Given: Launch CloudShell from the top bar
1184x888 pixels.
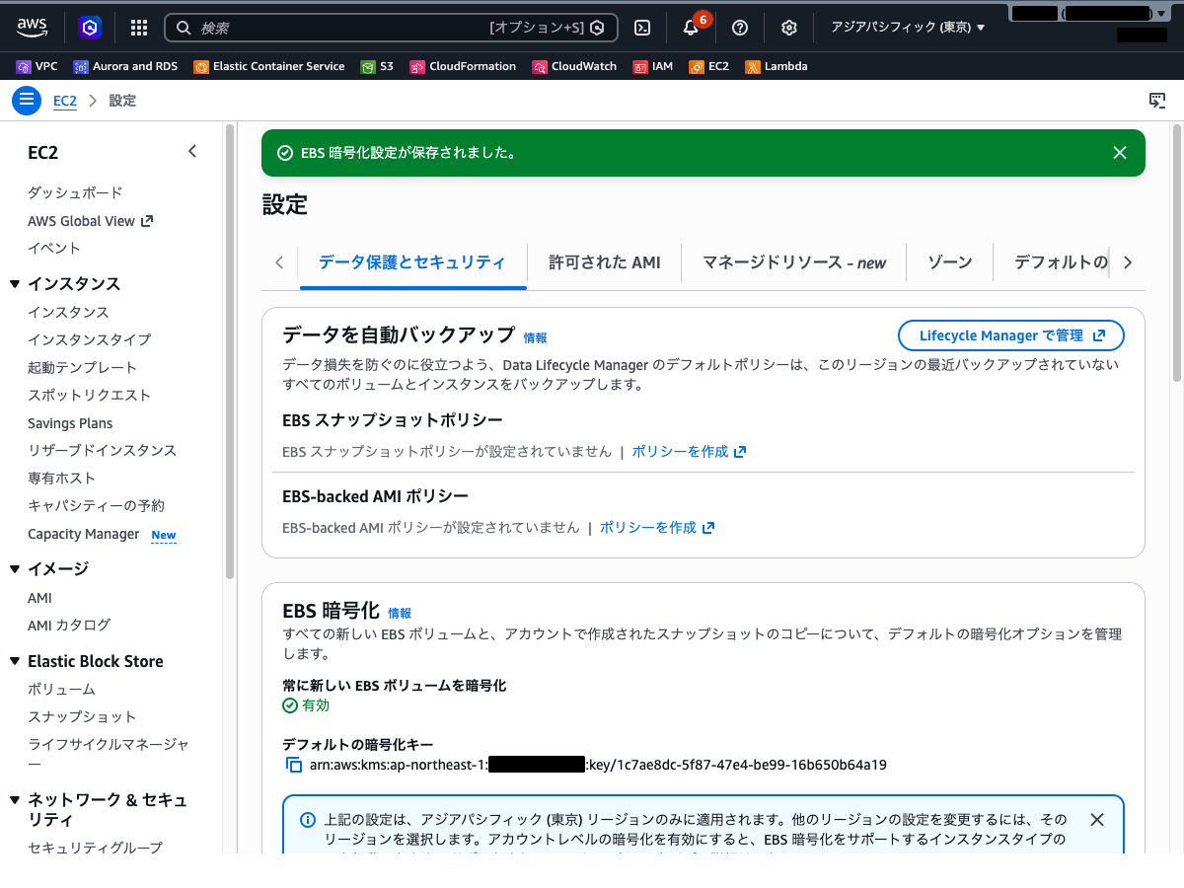Looking at the screenshot, I should coord(642,28).
